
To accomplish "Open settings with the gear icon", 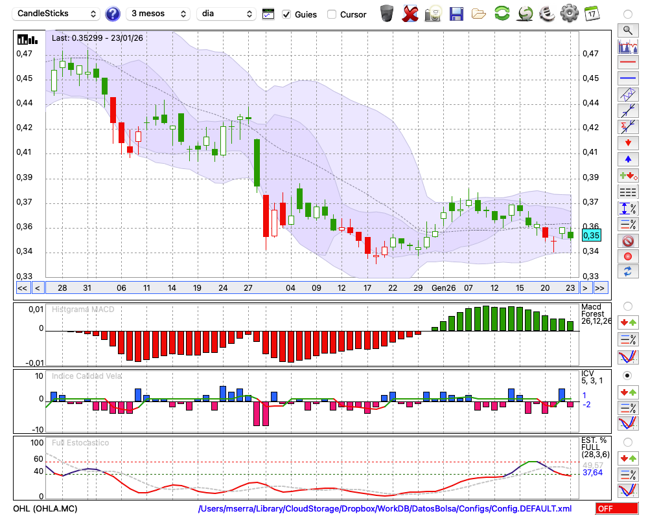I will 569,14.
